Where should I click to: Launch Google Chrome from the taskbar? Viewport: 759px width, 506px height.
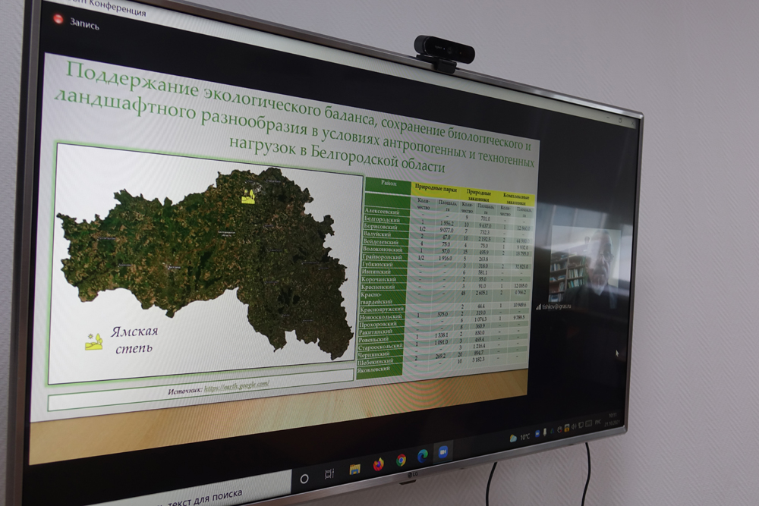tap(402, 460)
